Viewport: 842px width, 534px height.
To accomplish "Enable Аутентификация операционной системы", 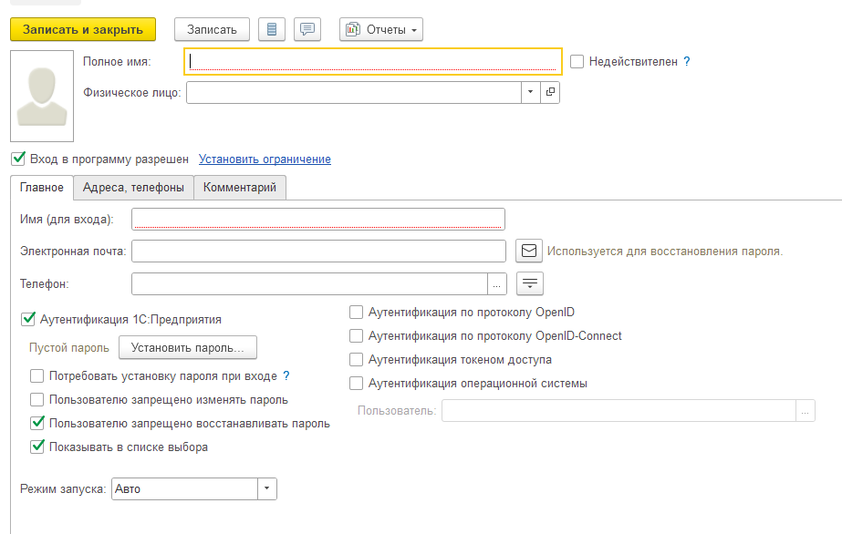I will coord(356,384).
